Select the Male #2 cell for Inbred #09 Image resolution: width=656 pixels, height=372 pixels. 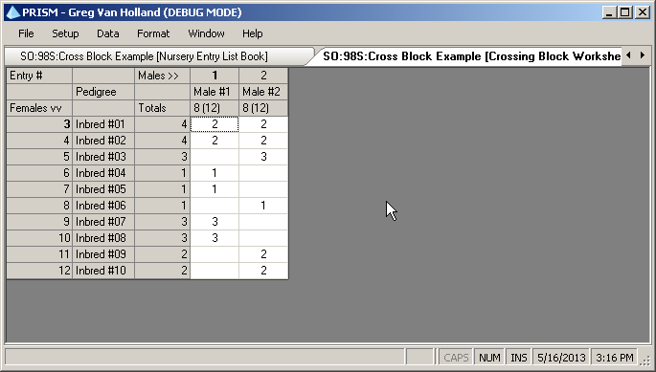tap(263, 254)
